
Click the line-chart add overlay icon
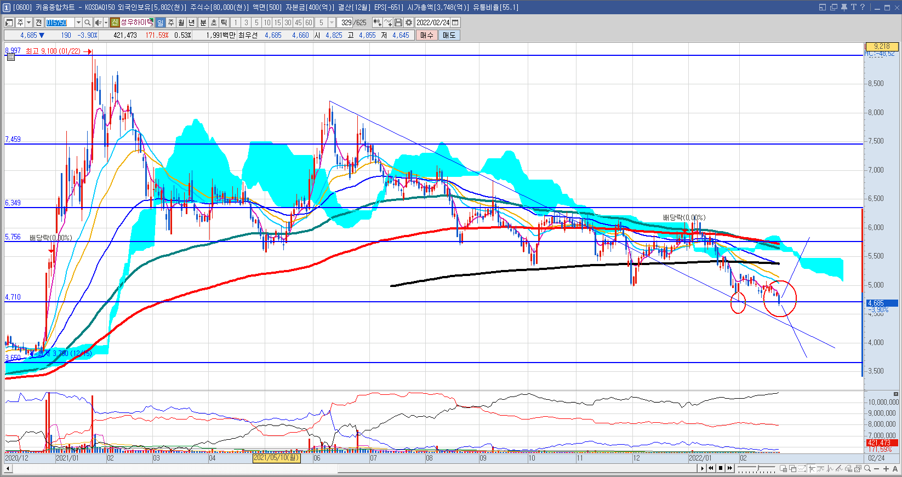tap(388, 22)
